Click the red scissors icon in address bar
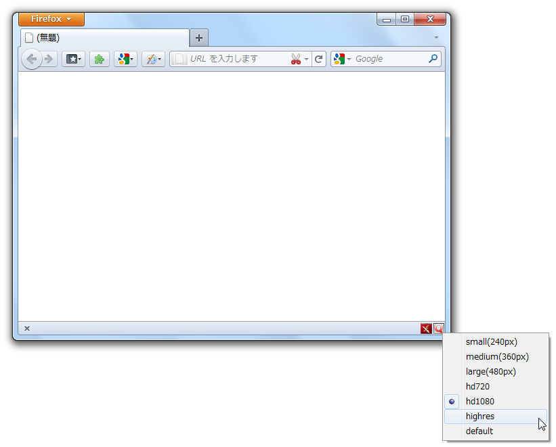The width and height of the screenshot is (556, 447). tap(296, 59)
